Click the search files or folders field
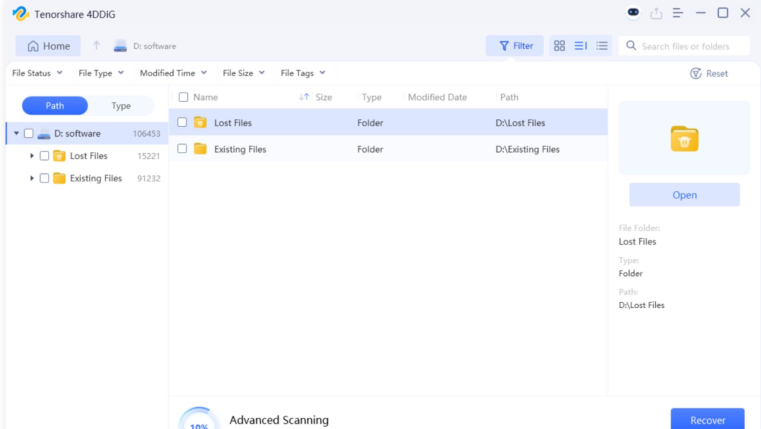Viewport: 761px width, 429px height. coord(691,46)
